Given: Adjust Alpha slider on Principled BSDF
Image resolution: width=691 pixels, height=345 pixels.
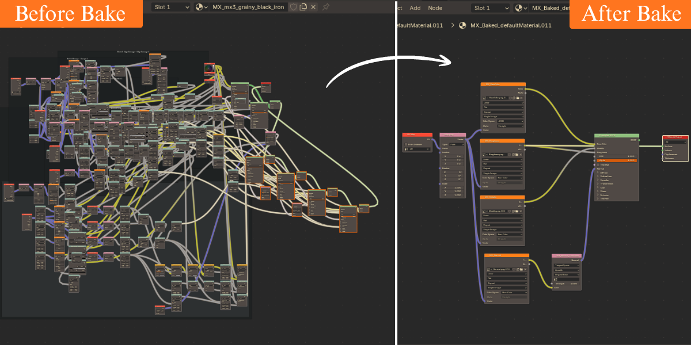Looking at the screenshot, I should [x=617, y=160].
